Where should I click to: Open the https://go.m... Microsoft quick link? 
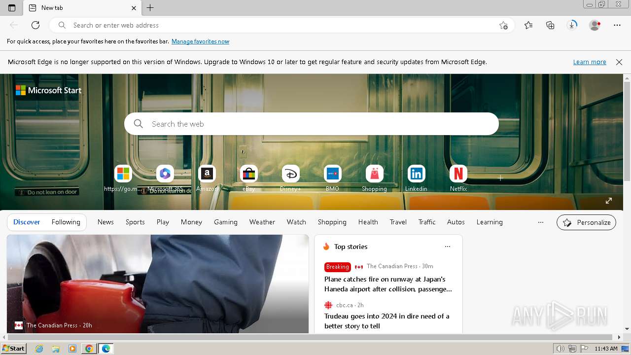123,178
